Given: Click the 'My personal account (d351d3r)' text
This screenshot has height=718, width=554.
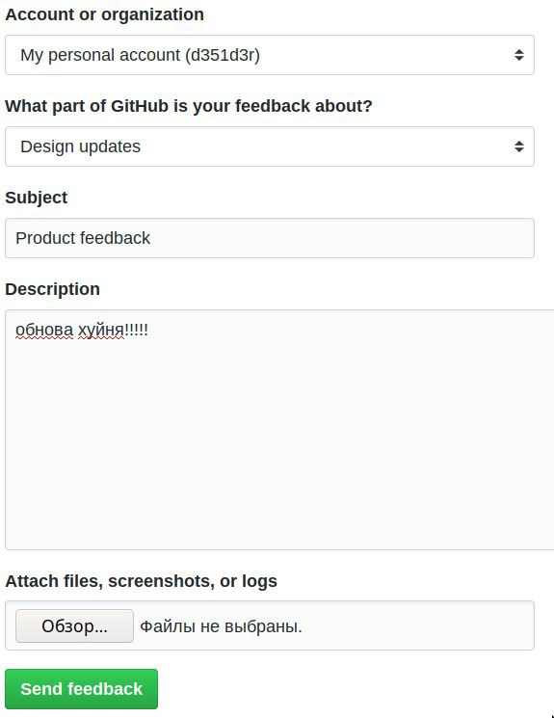Looking at the screenshot, I should [140, 55].
